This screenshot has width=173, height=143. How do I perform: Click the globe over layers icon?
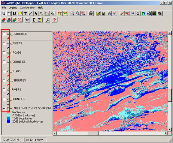[x=9, y=20]
